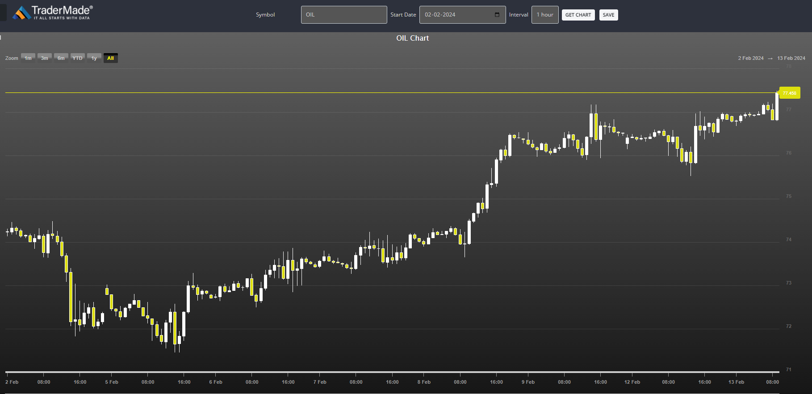Image resolution: width=812 pixels, height=394 pixels.
Task: Click the OIL Chart title
Action: click(x=412, y=38)
